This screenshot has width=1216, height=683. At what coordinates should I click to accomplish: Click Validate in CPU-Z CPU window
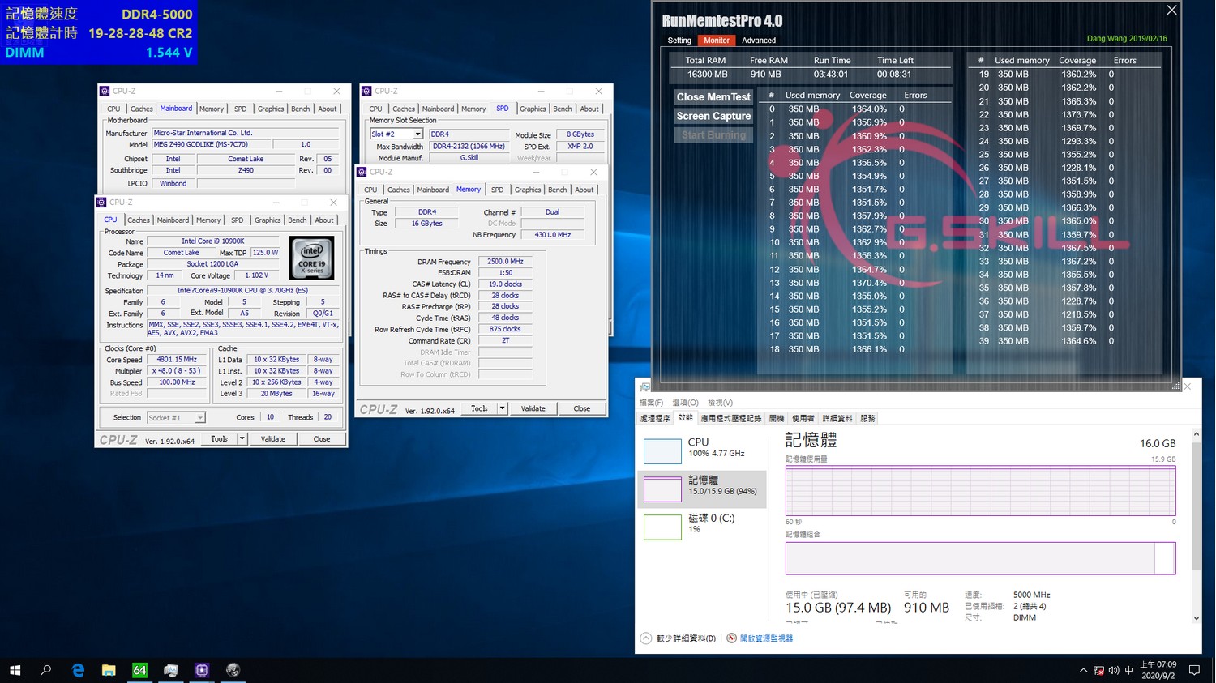click(x=272, y=439)
